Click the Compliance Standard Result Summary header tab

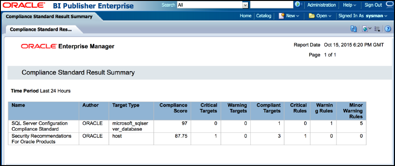click(49, 17)
